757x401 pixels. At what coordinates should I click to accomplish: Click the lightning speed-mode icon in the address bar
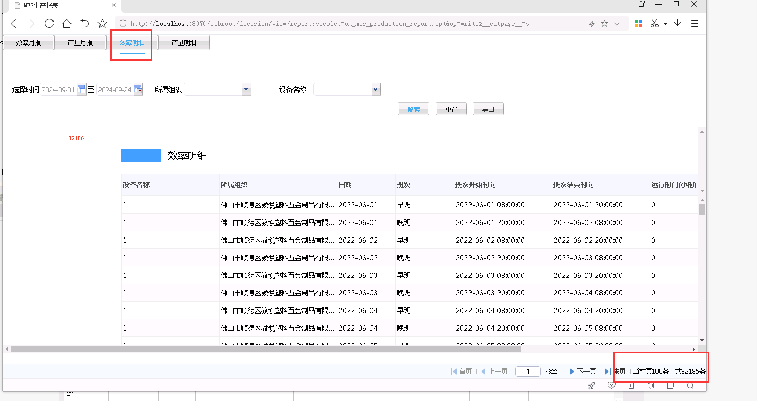[x=592, y=24]
